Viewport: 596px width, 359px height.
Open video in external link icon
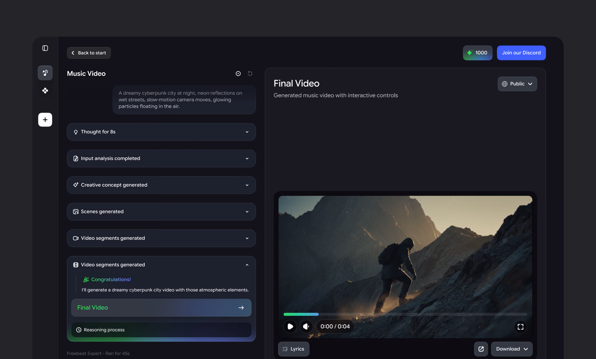point(481,349)
